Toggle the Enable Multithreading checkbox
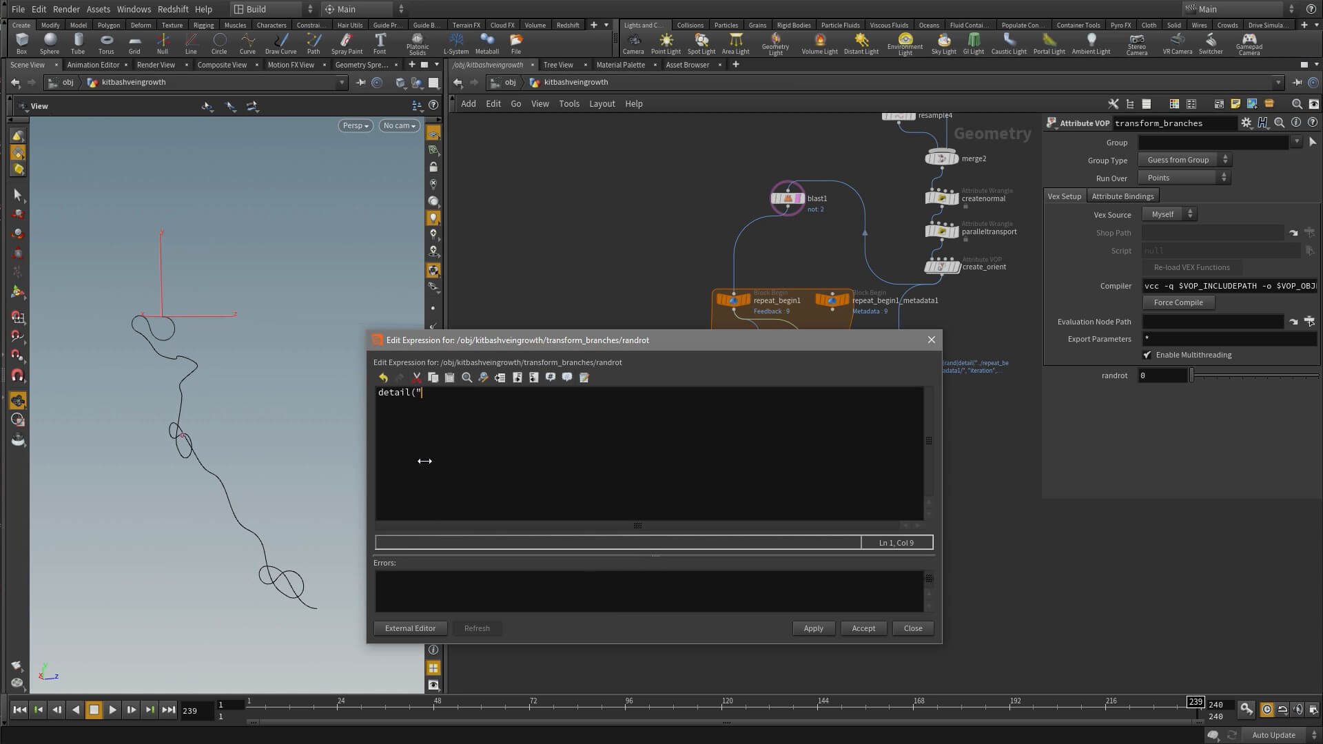The height and width of the screenshot is (744, 1323). coord(1147,355)
